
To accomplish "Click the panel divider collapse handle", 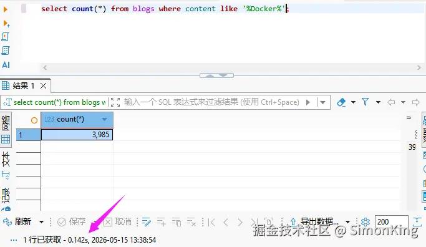I will tap(216, 75).
